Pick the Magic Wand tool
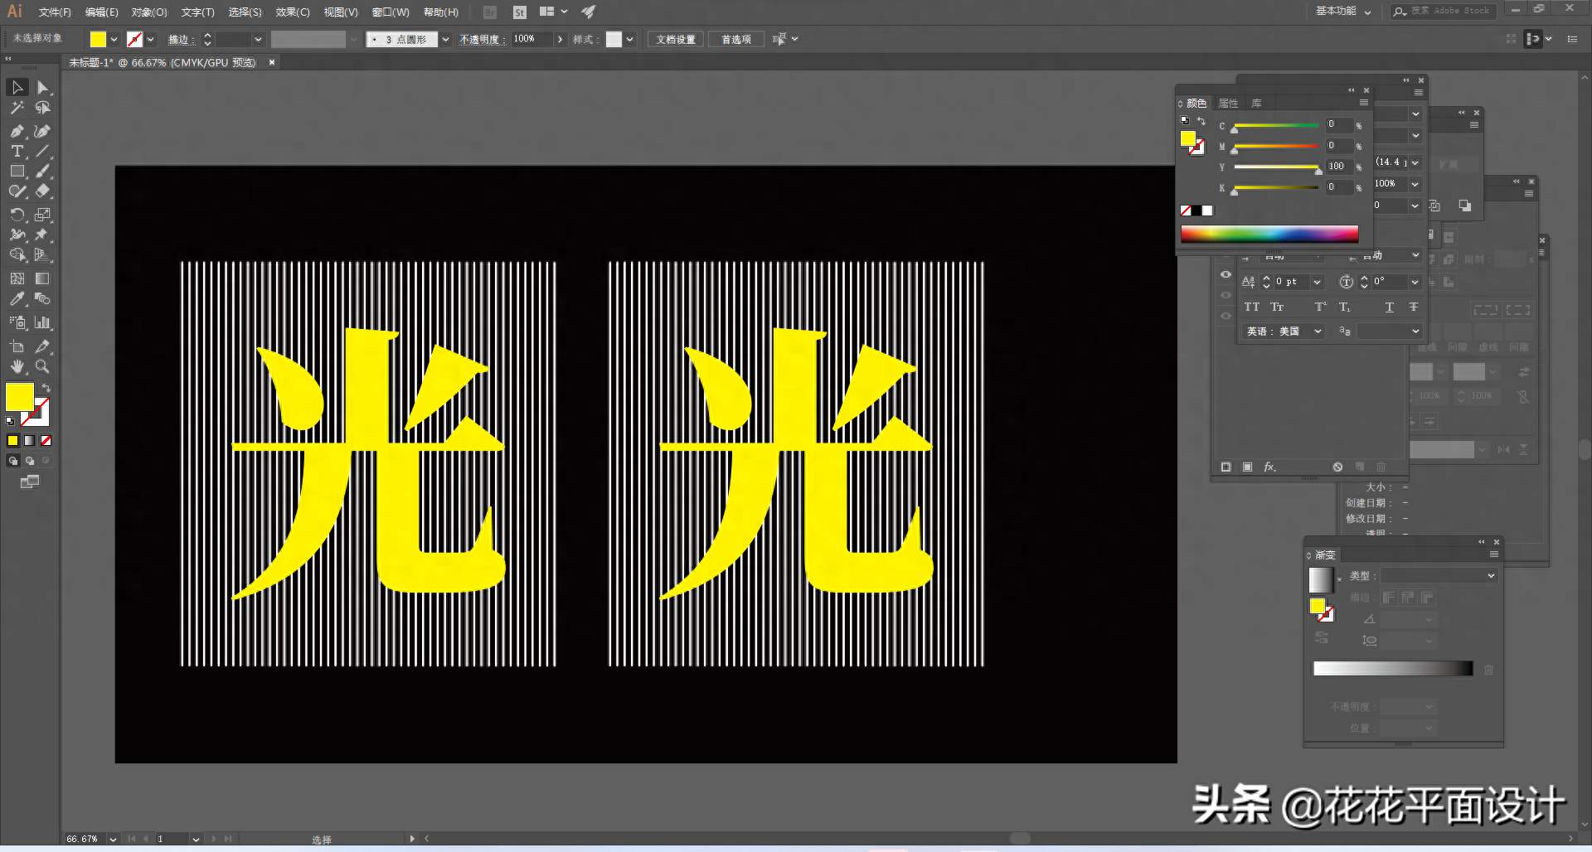Screen dimensions: 1592x852 pos(17,108)
